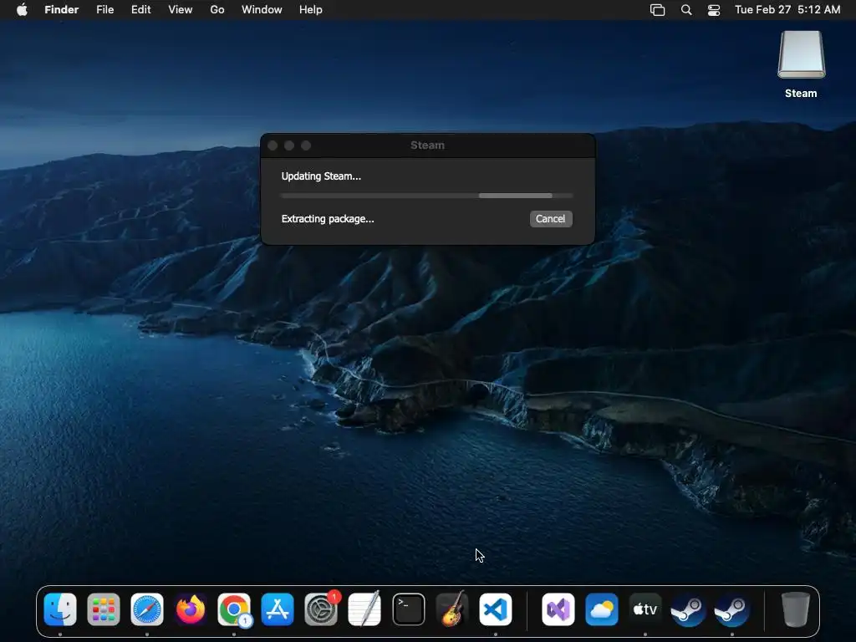The width and height of the screenshot is (856, 642).
Task: Open the Go menu
Action: pyautogui.click(x=217, y=10)
